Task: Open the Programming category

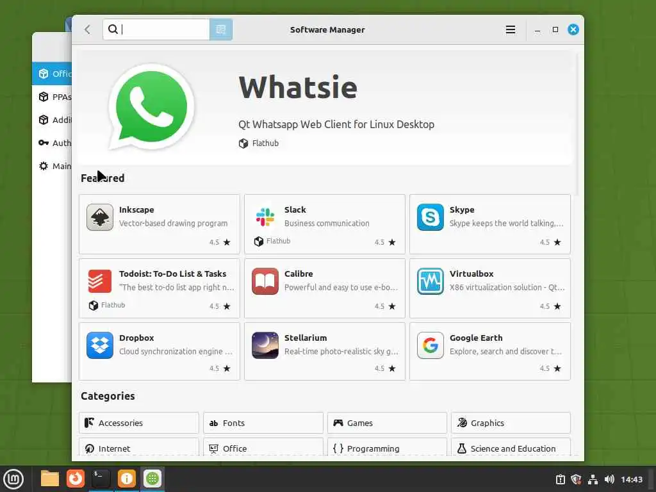Action: pyautogui.click(x=387, y=448)
